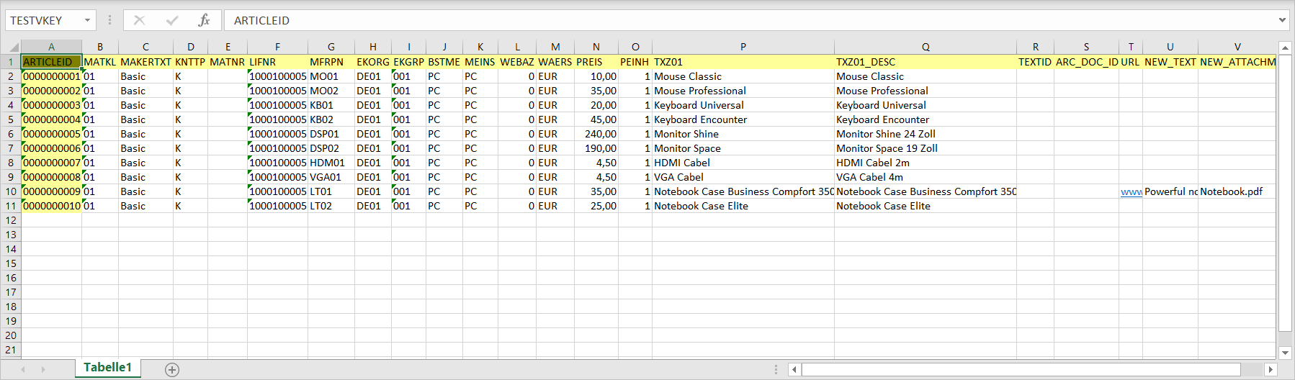1295x380 pixels.
Task: Click the Select All corner above row 1
Action: pyautogui.click(x=10, y=47)
